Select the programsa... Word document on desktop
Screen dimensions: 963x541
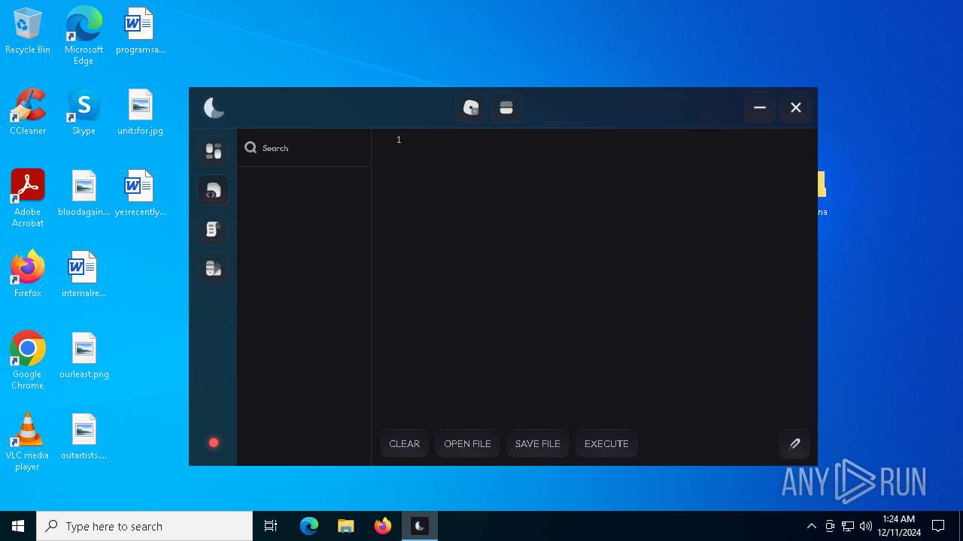click(140, 31)
